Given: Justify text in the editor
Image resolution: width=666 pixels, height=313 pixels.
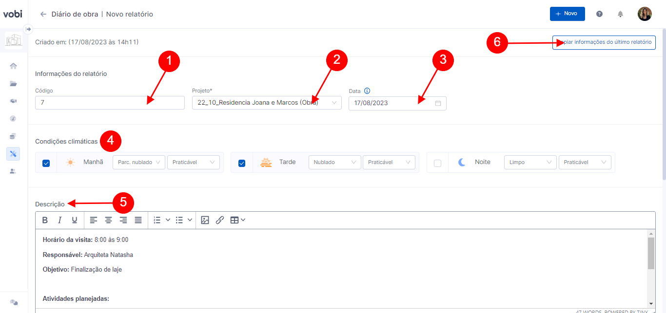Looking at the screenshot, I should [138, 220].
